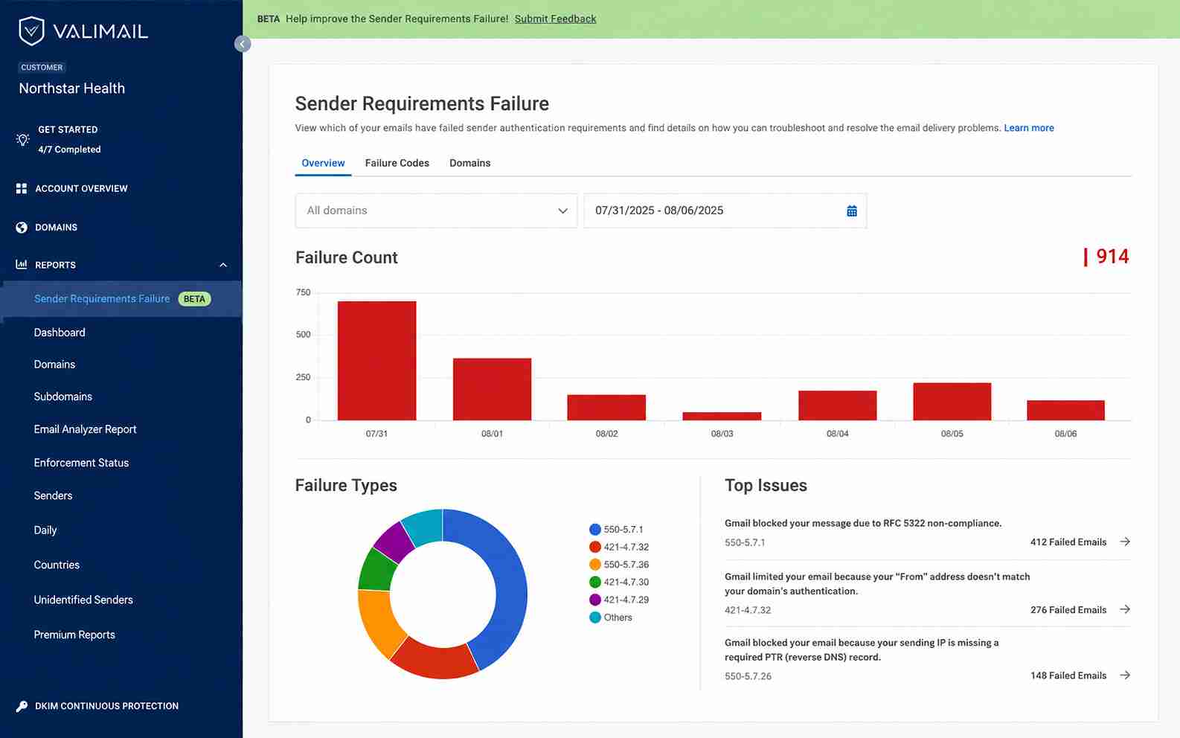
Task: Click the DKIM key icon
Action: click(x=22, y=706)
